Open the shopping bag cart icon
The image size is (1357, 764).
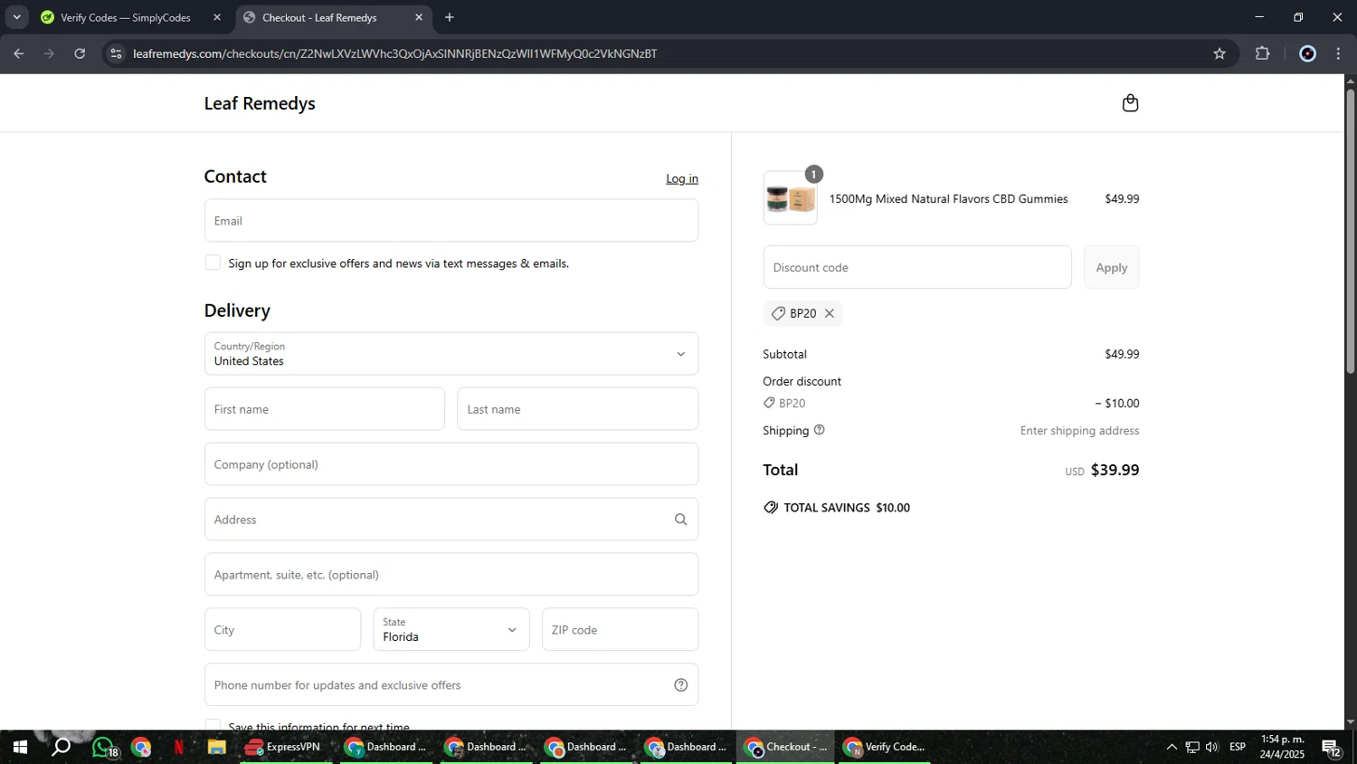(x=1130, y=103)
